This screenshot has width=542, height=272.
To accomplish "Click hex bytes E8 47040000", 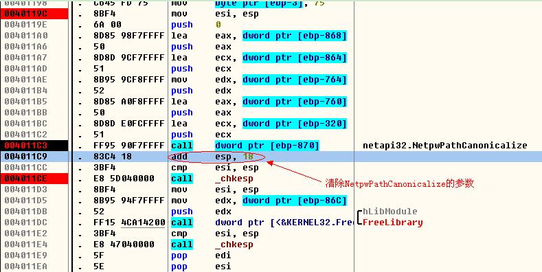I will [x=124, y=245].
